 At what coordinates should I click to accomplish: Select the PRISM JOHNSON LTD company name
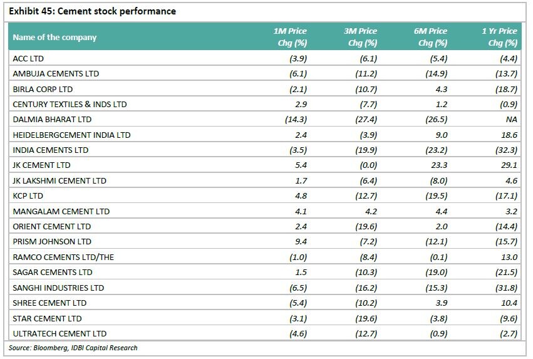point(52,242)
